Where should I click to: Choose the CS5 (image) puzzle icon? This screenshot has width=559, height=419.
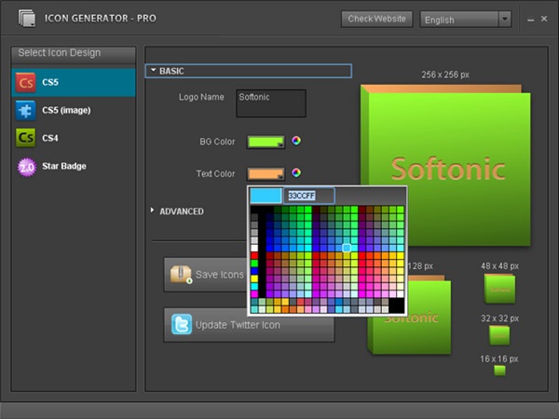pyautogui.click(x=25, y=111)
